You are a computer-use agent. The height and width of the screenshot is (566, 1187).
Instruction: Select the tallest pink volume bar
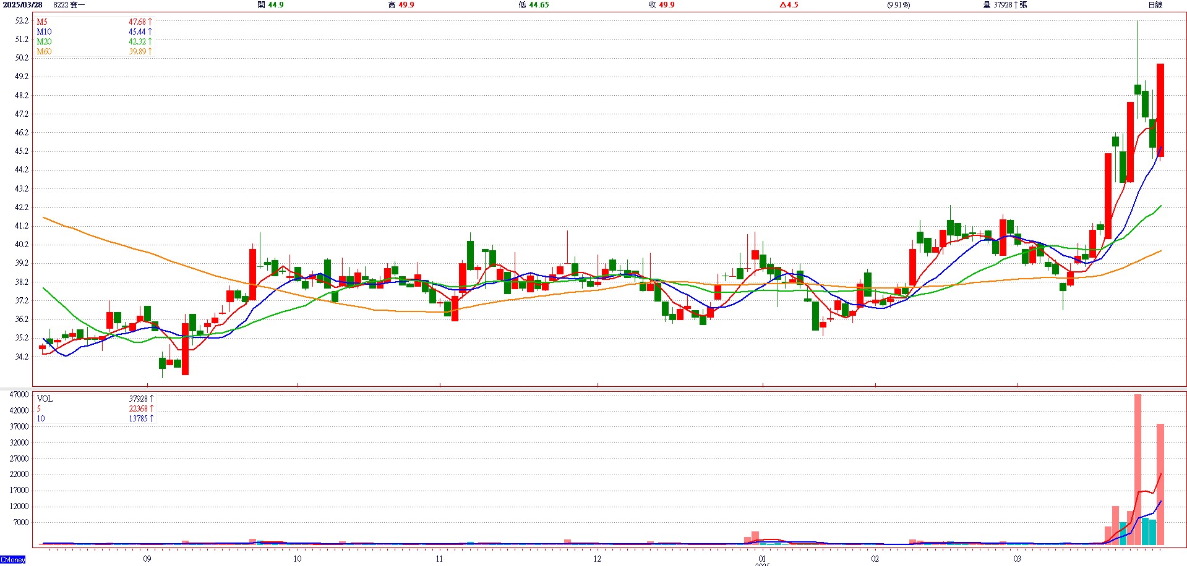pos(1138,470)
